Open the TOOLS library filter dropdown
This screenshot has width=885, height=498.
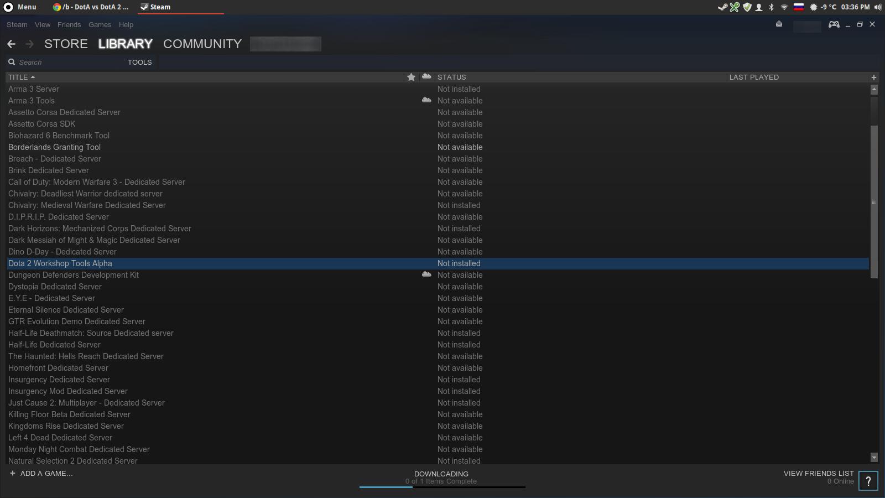139,62
